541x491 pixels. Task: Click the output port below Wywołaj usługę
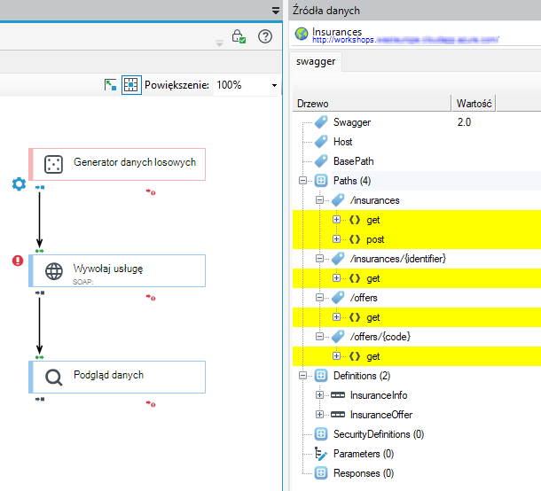coord(40,292)
